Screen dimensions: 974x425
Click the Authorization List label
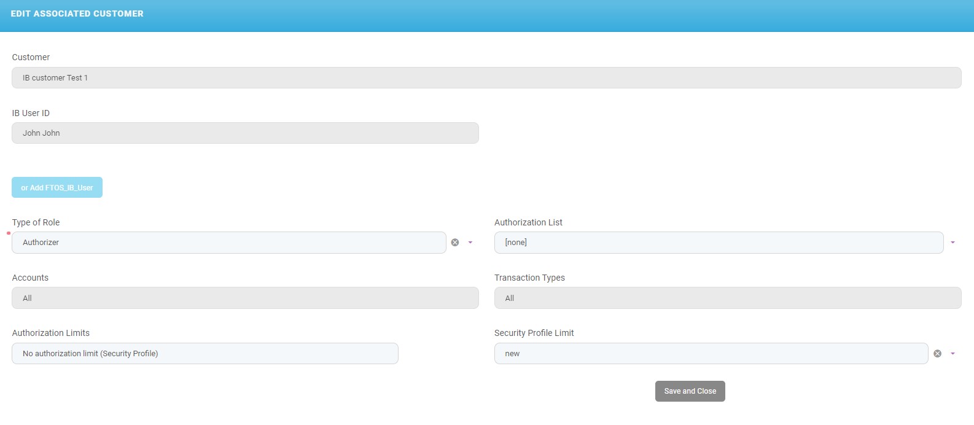pos(528,222)
